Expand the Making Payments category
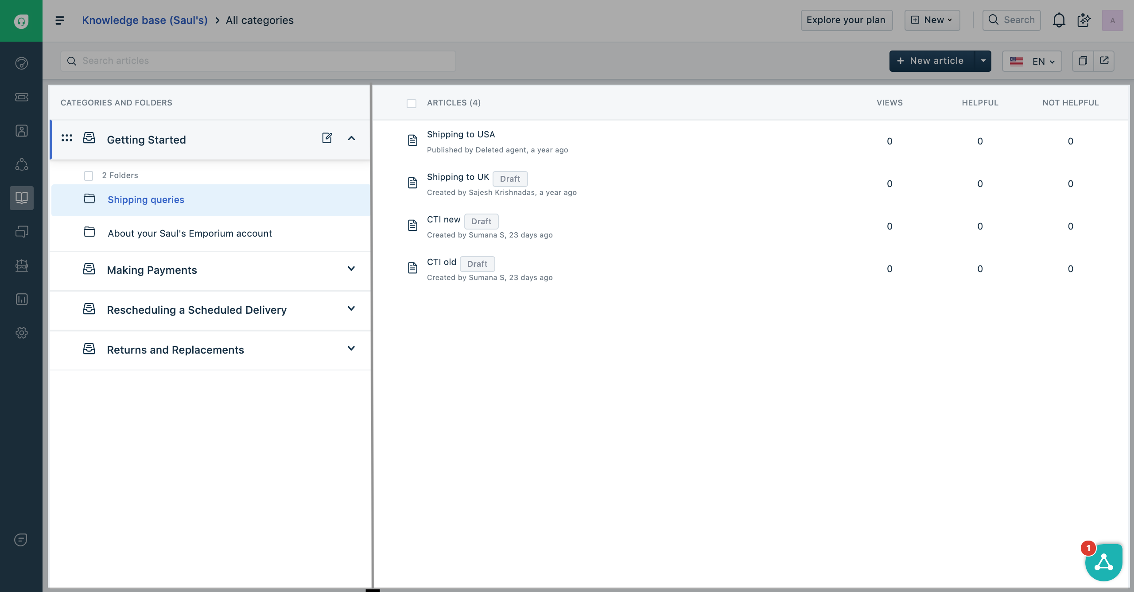Screen dimensions: 1134x592 click(x=351, y=269)
